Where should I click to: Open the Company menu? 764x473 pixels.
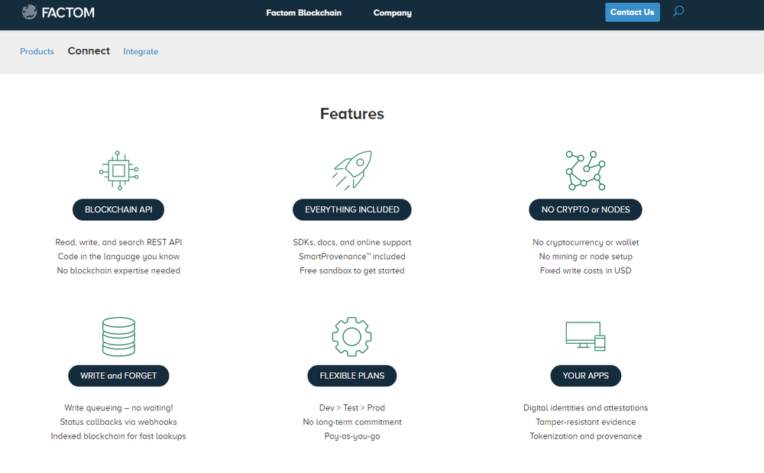coord(392,13)
